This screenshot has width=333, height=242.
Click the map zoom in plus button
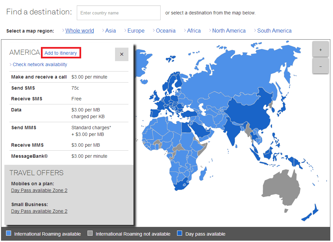[320, 49]
